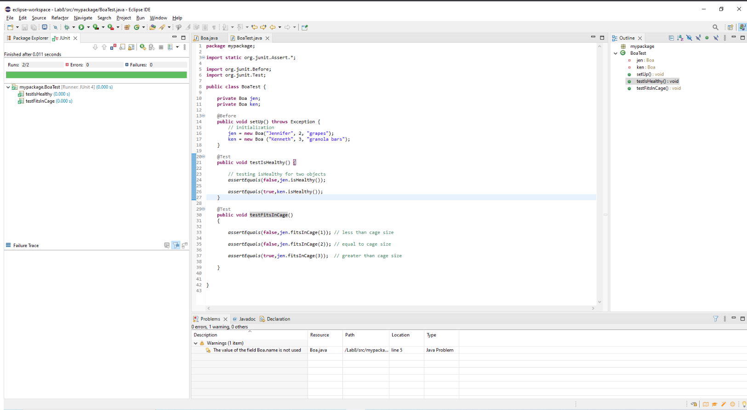Image resolution: width=747 pixels, height=410 pixels.
Task: Open the Refactor menu
Action: (x=60, y=18)
